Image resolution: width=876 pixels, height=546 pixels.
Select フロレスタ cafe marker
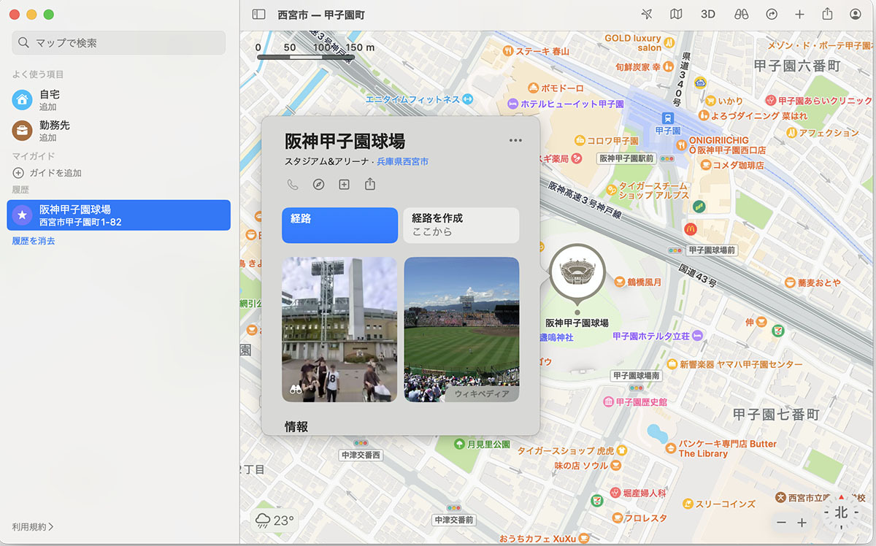click(x=617, y=518)
